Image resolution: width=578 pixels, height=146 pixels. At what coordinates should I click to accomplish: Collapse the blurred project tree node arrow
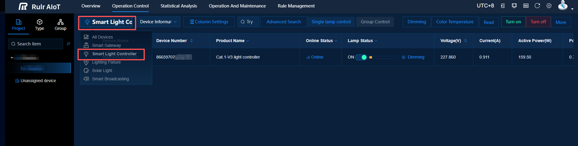point(12,58)
